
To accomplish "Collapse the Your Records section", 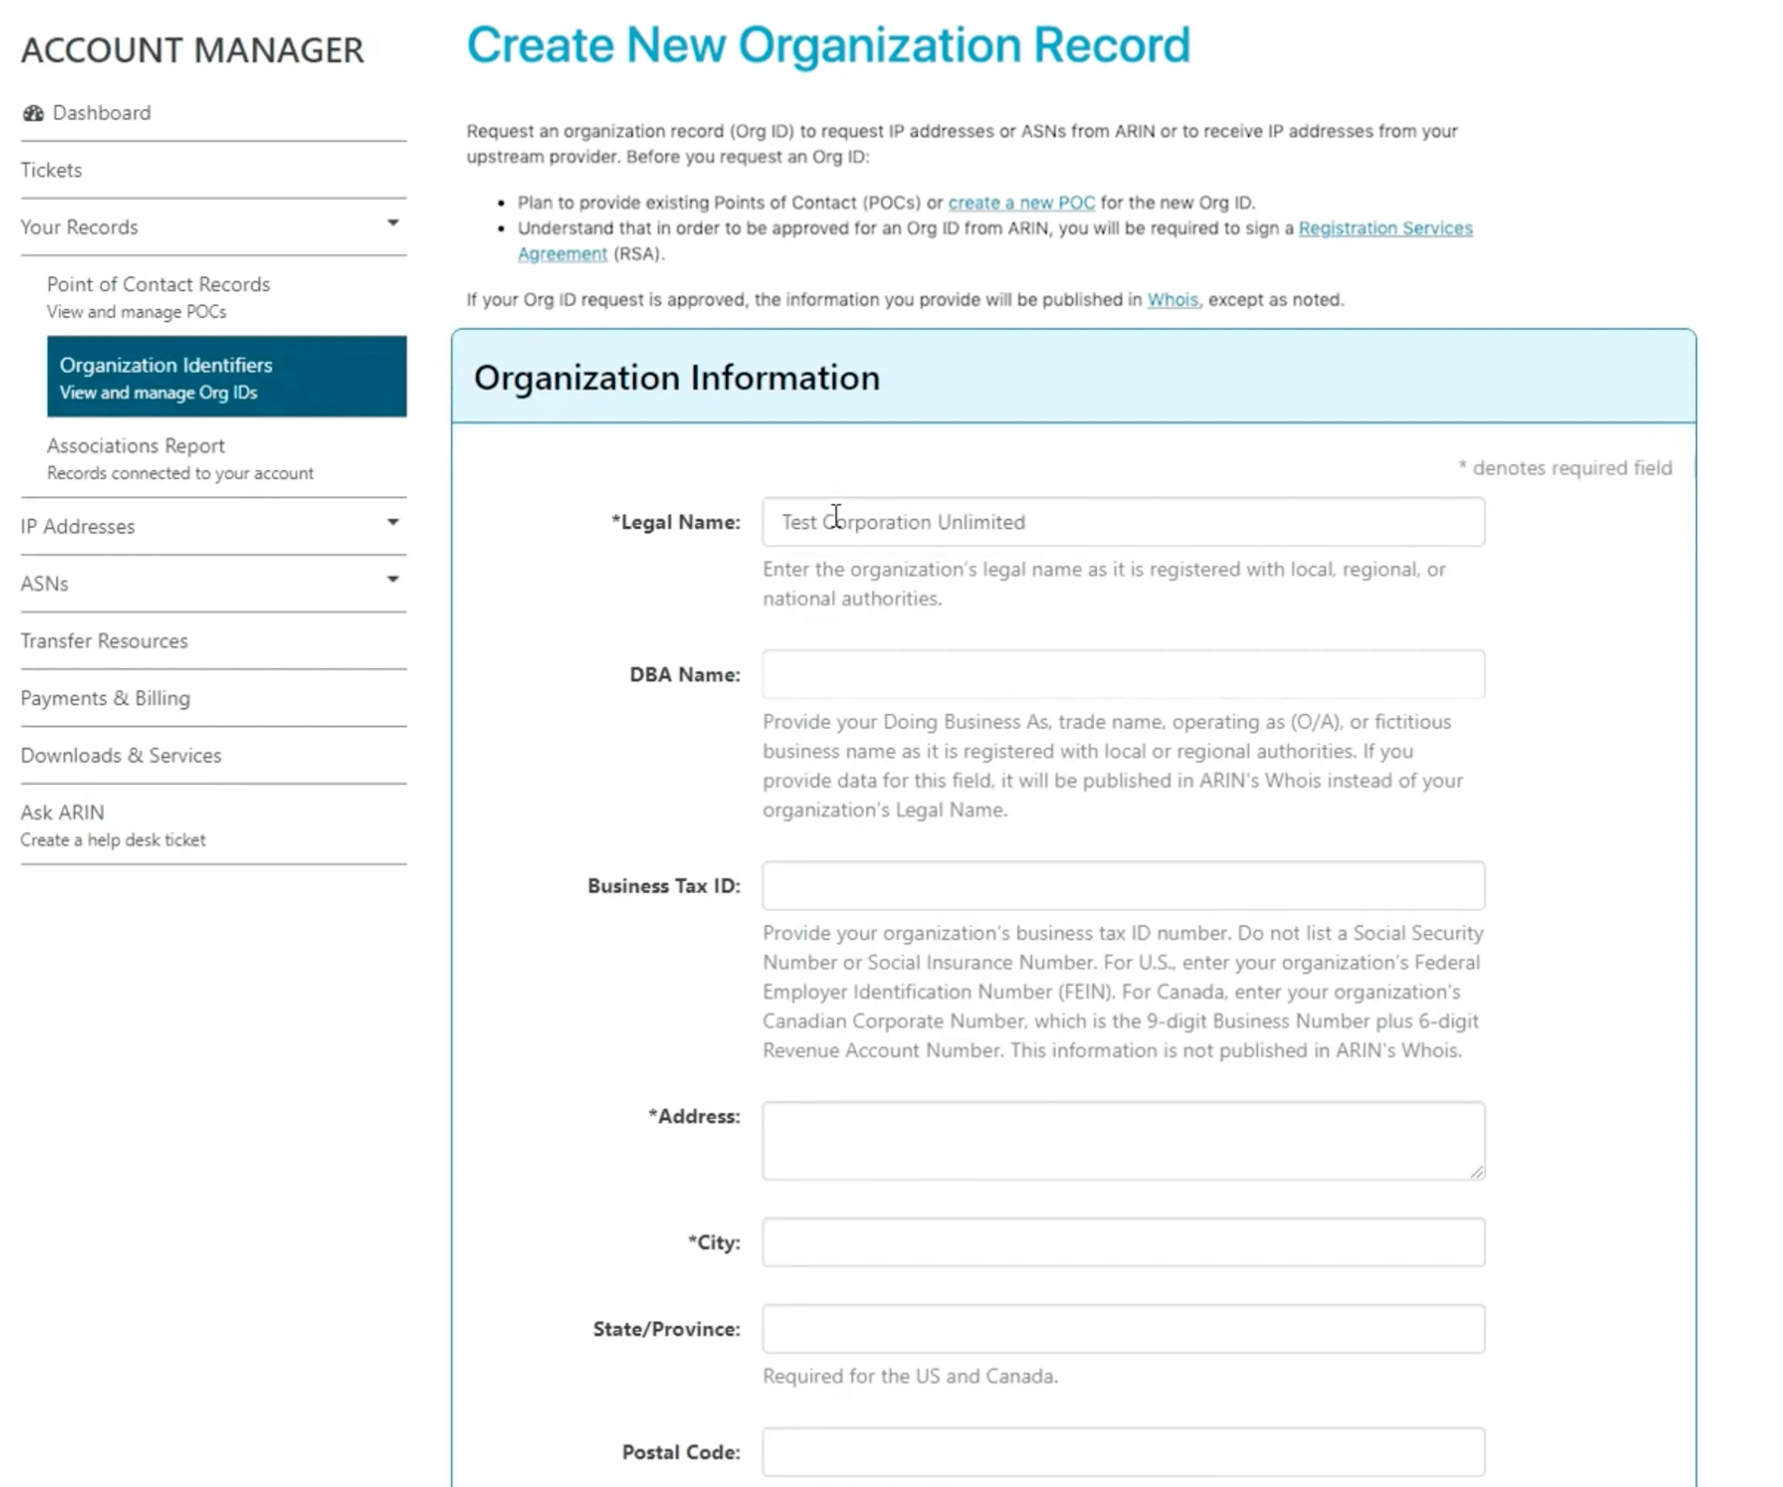I will pyautogui.click(x=393, y=222).
